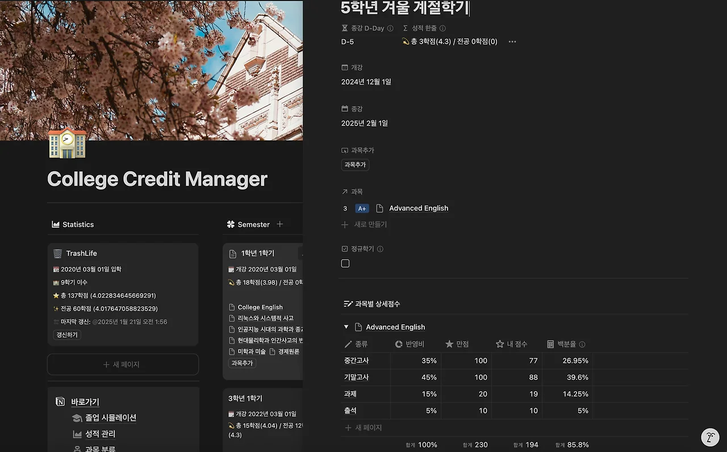Click 새로 만들기 under 과목
The height and width of the screenshot is (452, 727).
pos(364,224)
